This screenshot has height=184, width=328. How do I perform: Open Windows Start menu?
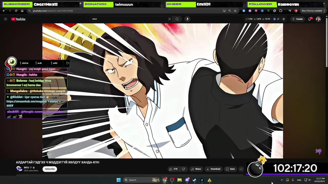click(x=119, y=180)
